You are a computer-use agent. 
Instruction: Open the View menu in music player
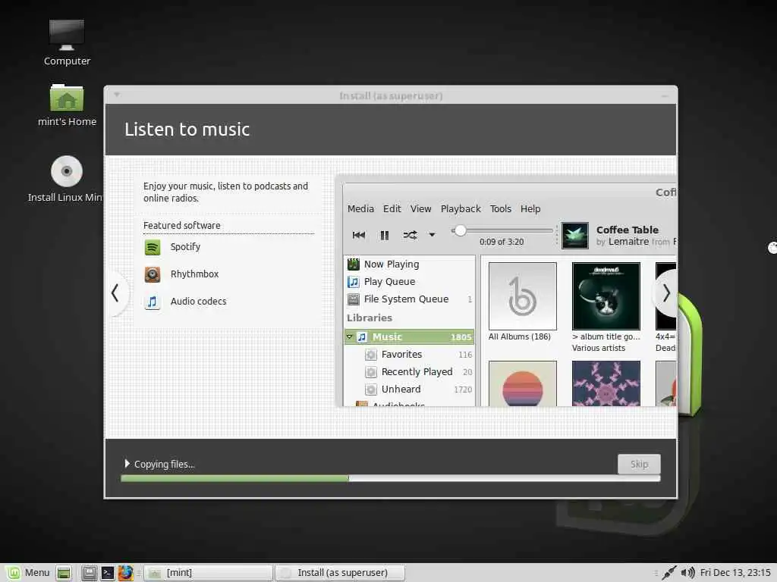pos(420,209)
